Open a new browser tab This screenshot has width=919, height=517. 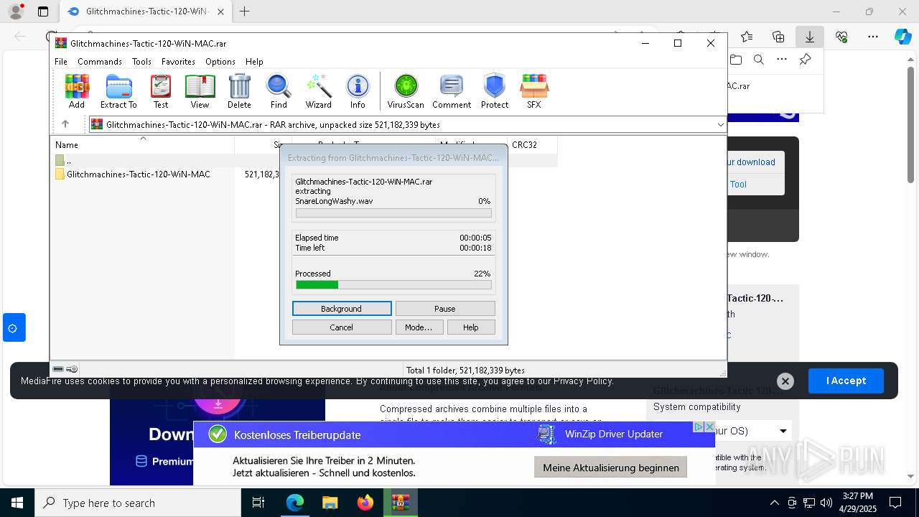coord(245,11)
